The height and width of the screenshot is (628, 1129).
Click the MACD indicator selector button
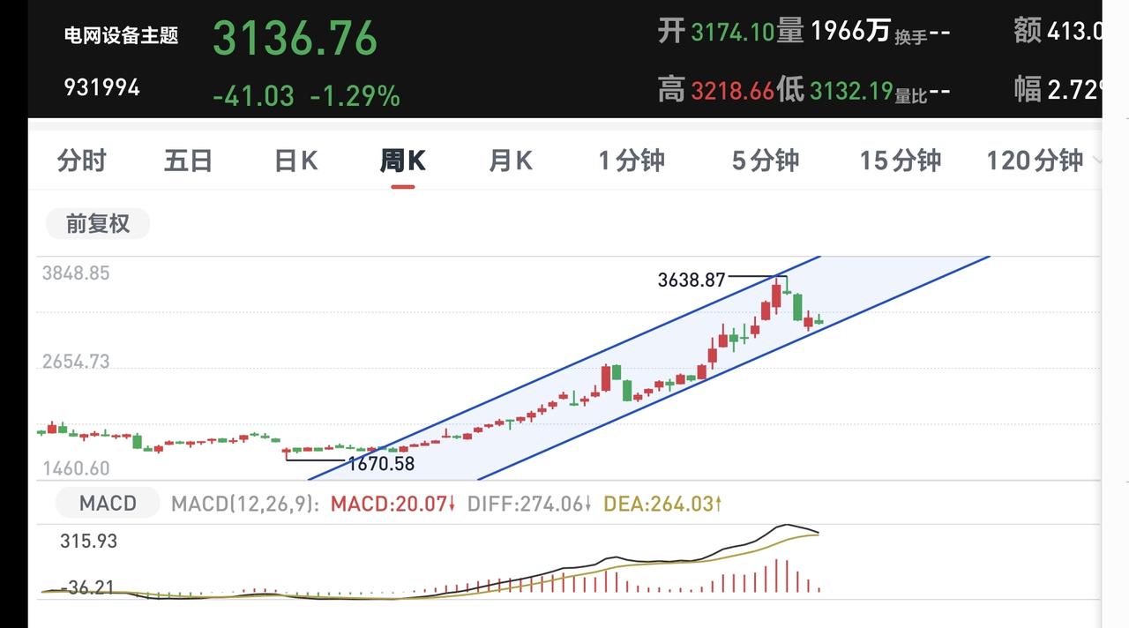point(108,504)
